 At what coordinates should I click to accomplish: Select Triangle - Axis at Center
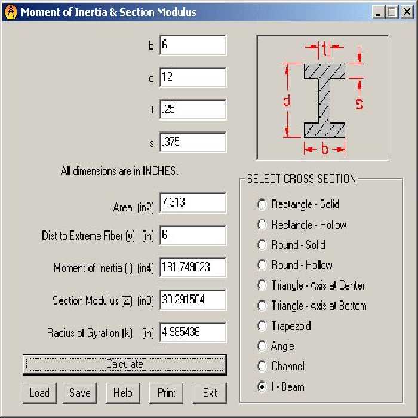click(x=311, y=285)
